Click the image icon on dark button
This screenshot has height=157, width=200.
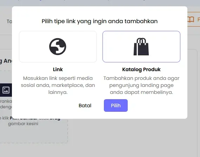point(6,90)
